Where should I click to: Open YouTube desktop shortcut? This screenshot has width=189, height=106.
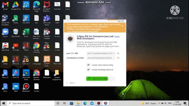(x=16, y=47)
